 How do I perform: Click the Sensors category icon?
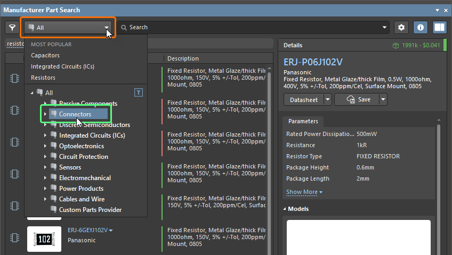tap(53, 167)
